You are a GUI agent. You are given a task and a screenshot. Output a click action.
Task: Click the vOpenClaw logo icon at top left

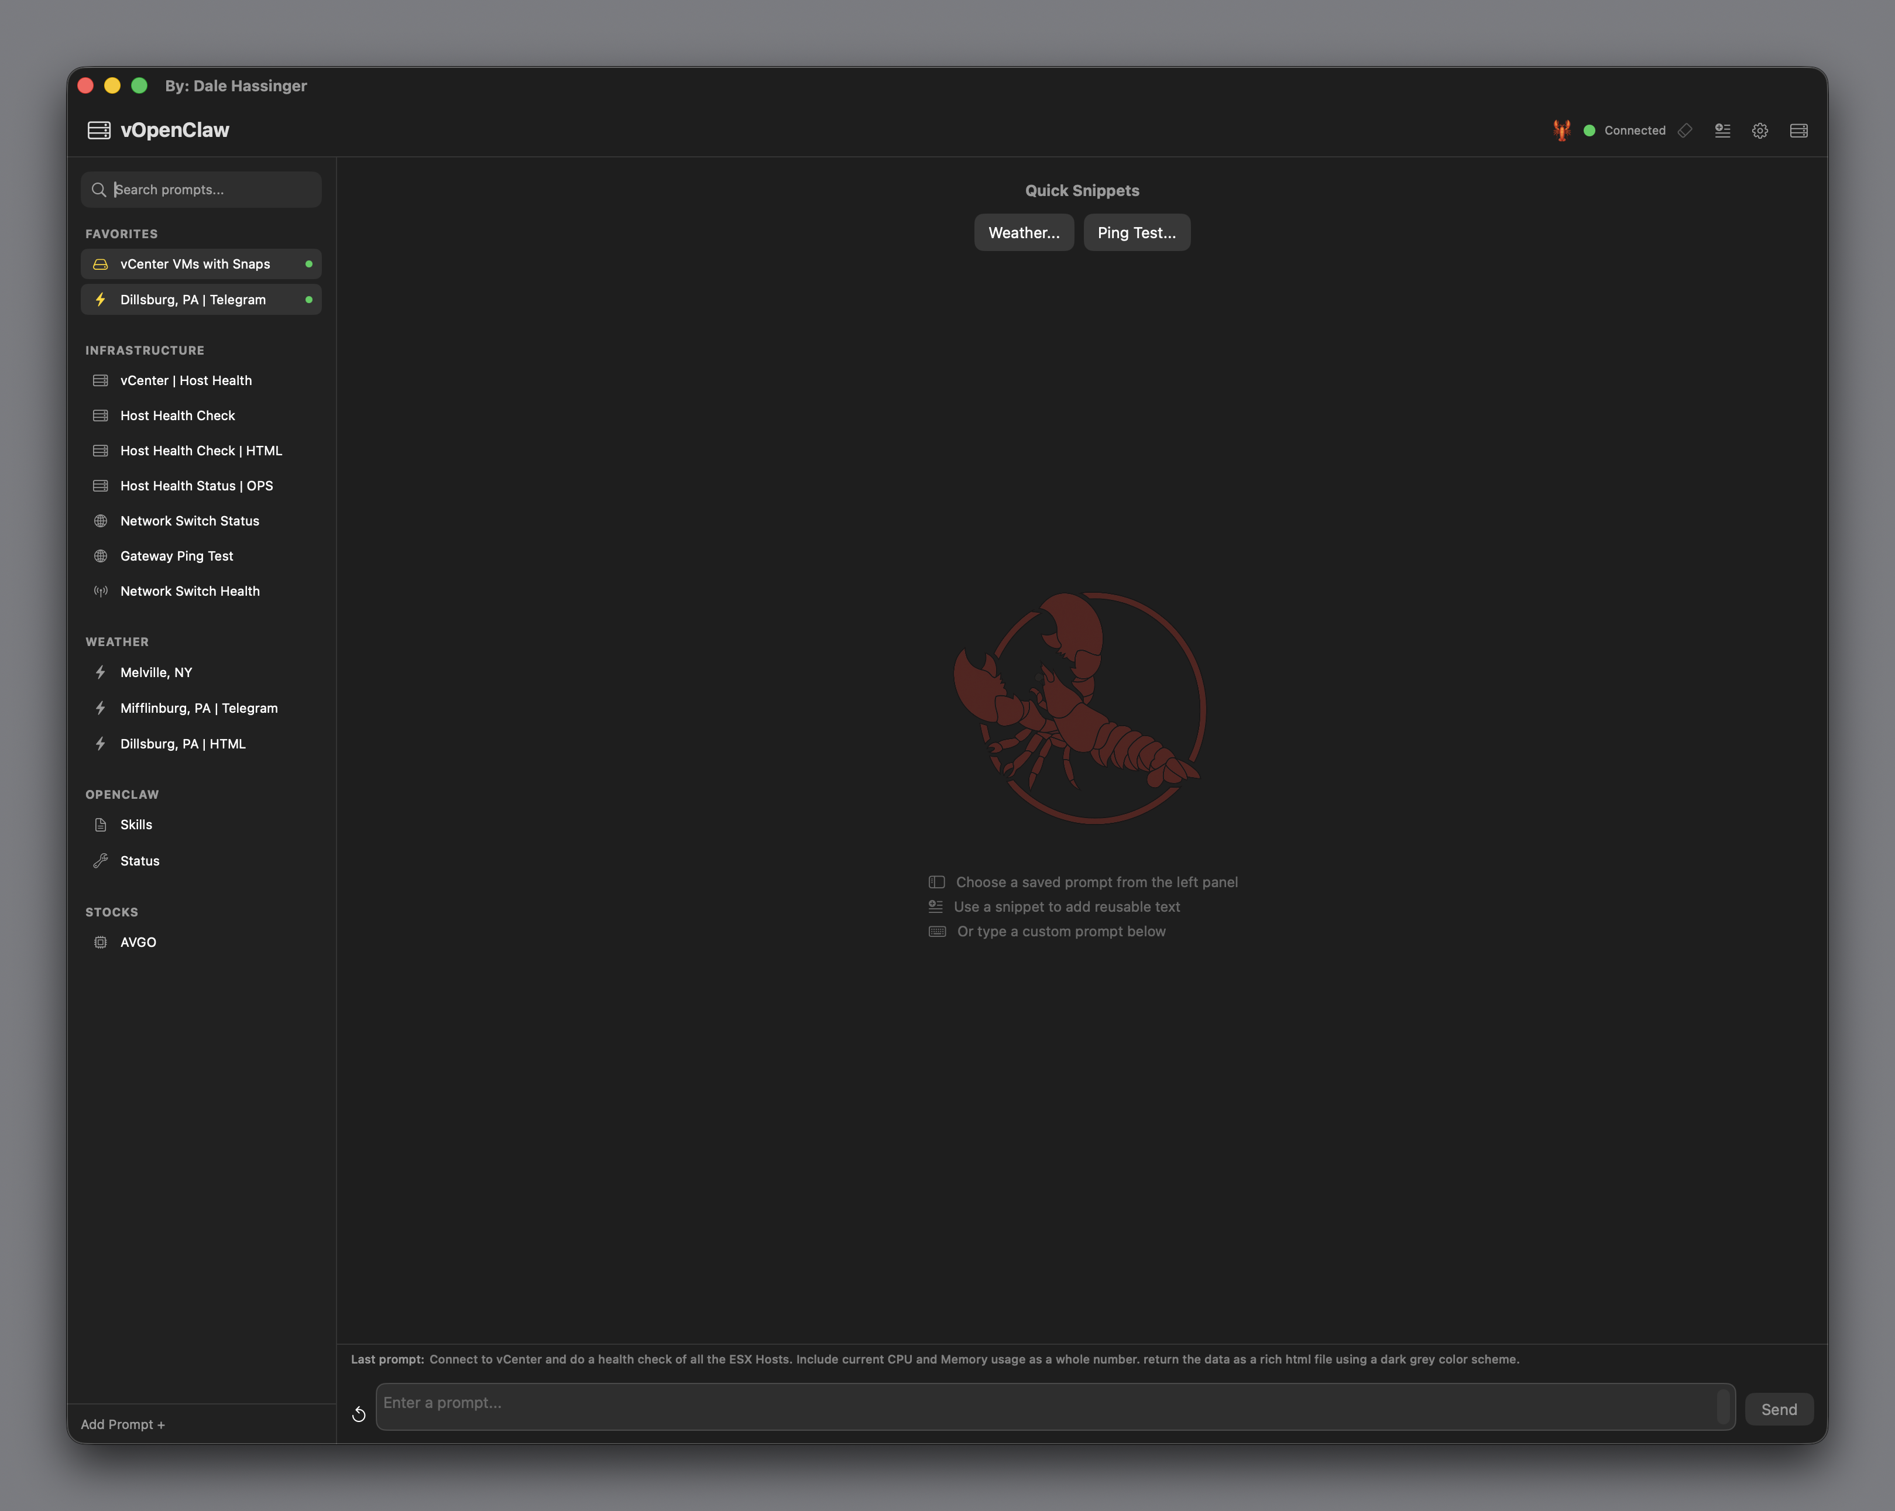[99, 130]
